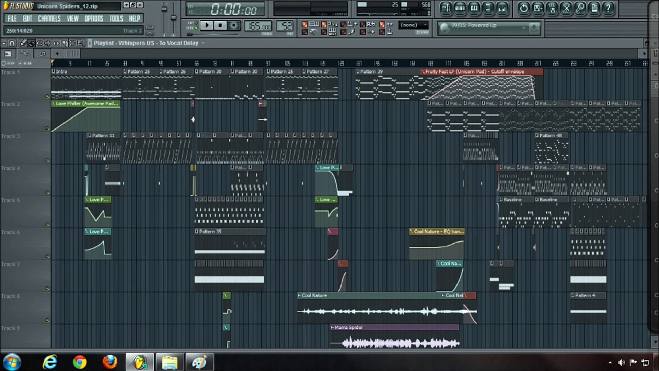659x371 pixels.
Task: Open the (none) snap dropdown
Action: coord(414,25)
